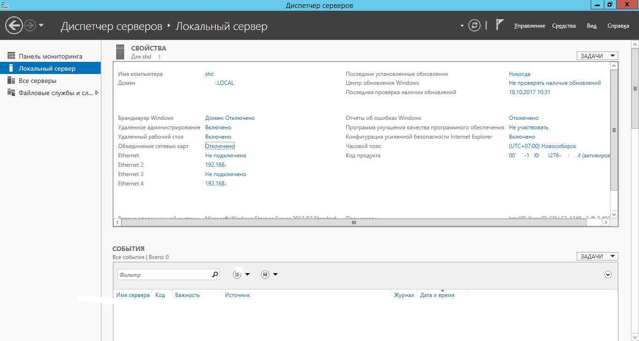Click Отключено next to Отчеты об ошибках Windows
This screenshot has width=639, height=341.
pyautogui.click(x=524, y=118)
